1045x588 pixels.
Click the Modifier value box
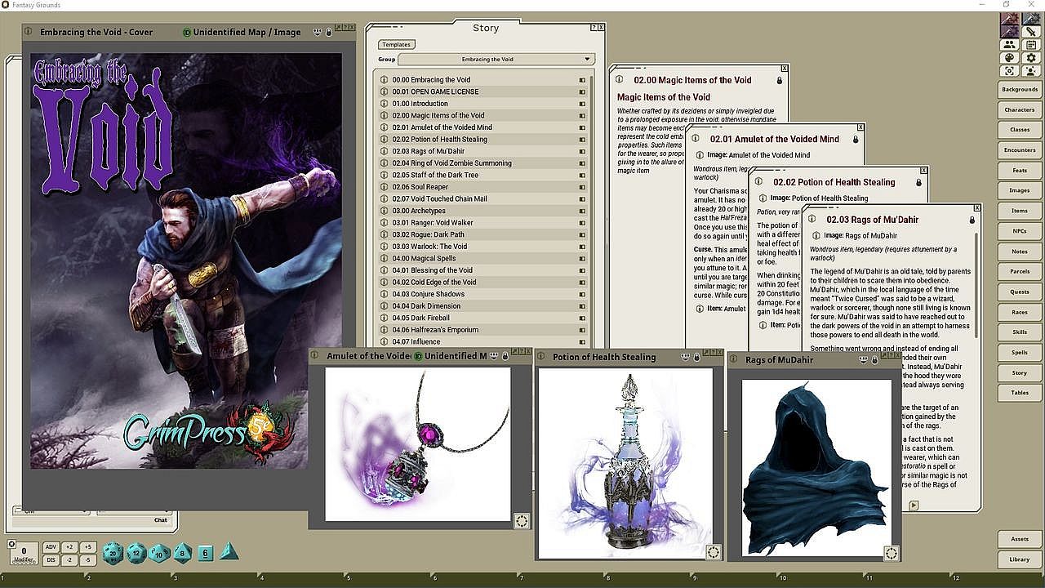coord(24,551)
